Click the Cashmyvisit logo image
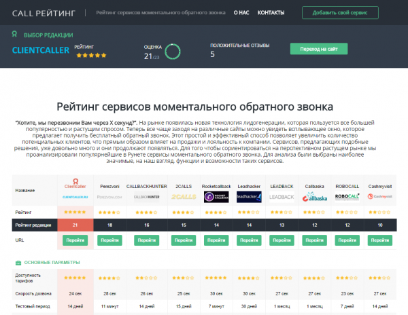 pyautogui.click(x=380, y=197)
